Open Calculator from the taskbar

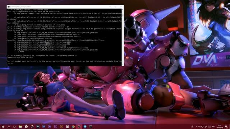67,126
